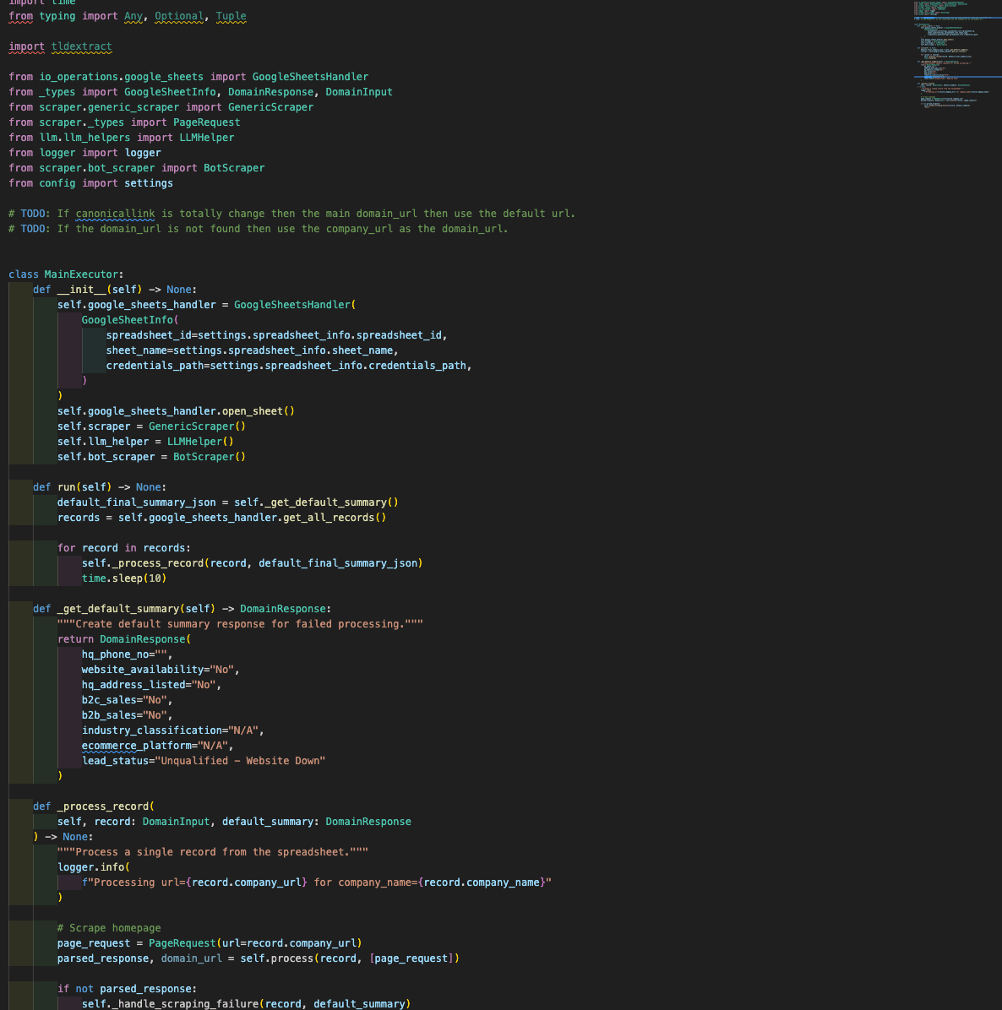The width and height of the screenshot is (1002, 1010).
Task: Click the 'credentials_path=' keyword argument
Action: point(158,365)
